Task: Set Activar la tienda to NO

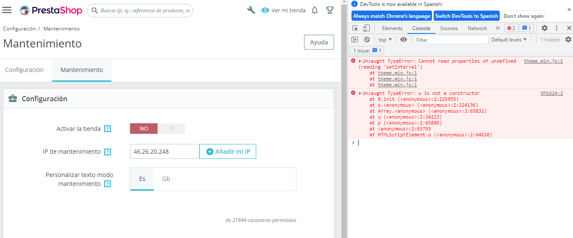Action: point(144,128)
